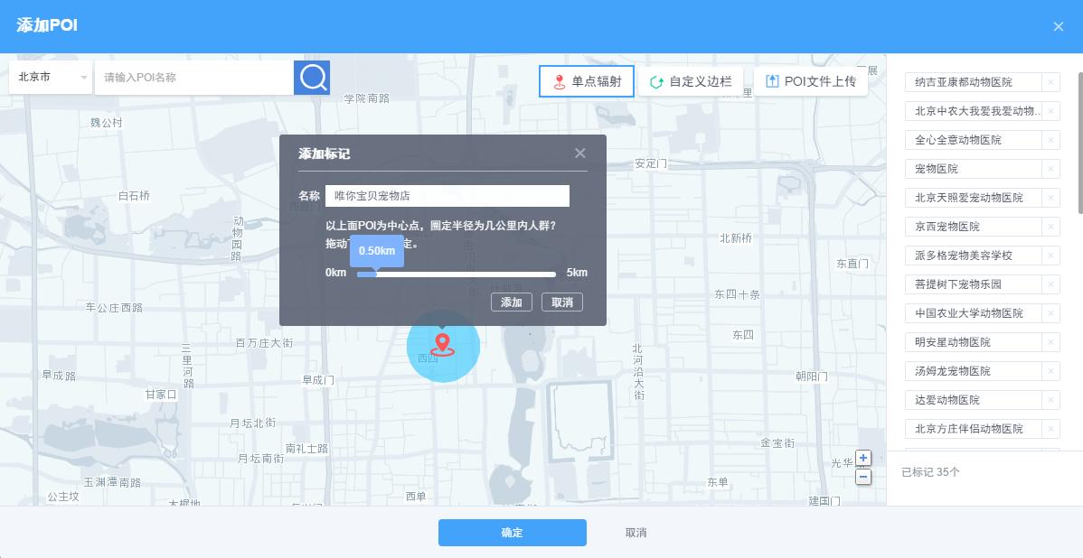The width and height of the screenshot is (1083, 558).
Task: Click the POI name search input field
Action: (193, 78)
